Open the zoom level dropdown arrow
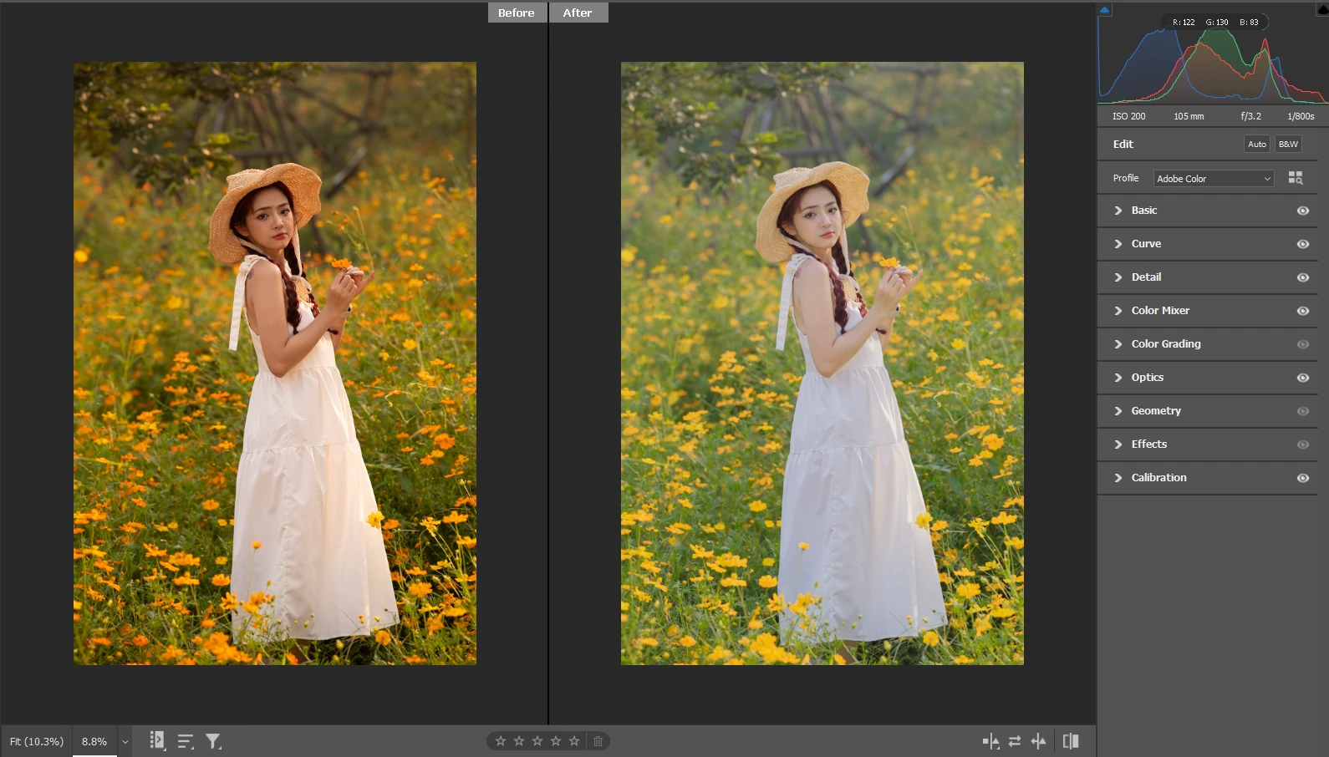1329x757 pixels. coord(125,742)
